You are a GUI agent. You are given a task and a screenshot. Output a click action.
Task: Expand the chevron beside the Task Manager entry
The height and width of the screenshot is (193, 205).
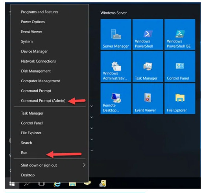tap(92, 117)
